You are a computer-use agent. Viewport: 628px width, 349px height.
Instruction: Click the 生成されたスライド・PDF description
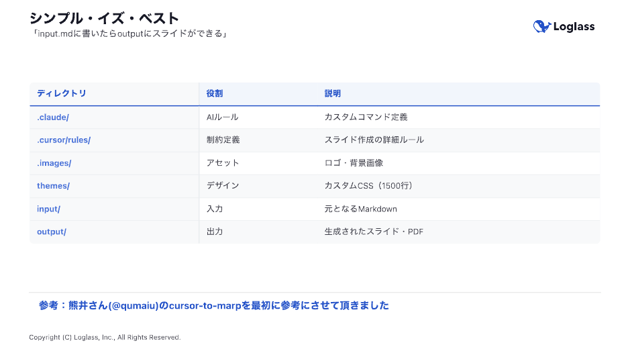click(x=374, y=232)
